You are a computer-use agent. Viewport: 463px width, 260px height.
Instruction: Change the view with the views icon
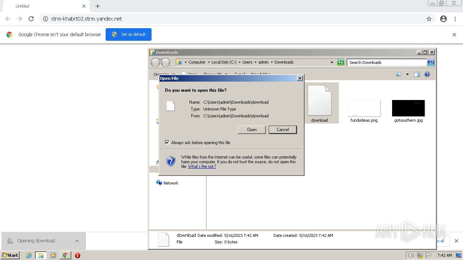pos(399,74)
